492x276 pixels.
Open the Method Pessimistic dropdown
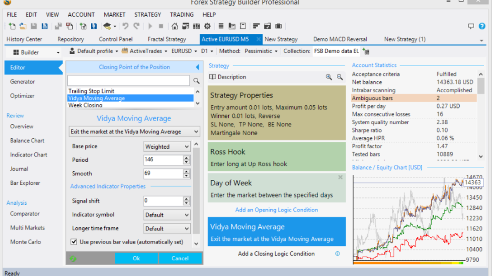coord(261,51)
